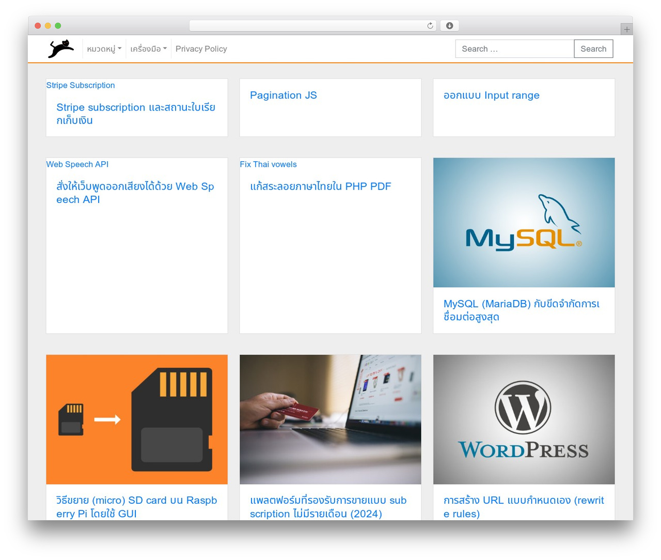Open the ออกแบบ Input range article
661x560 pixels.
tap(492, 95)
